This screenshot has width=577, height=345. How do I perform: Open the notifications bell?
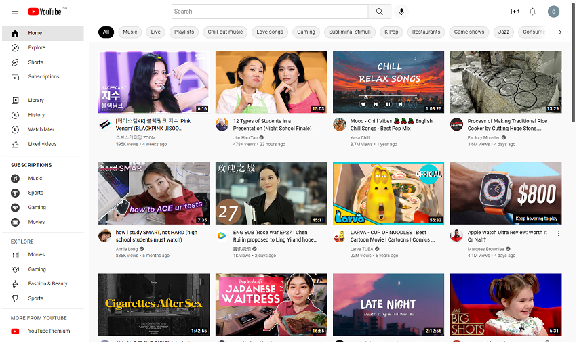point(532,11)
